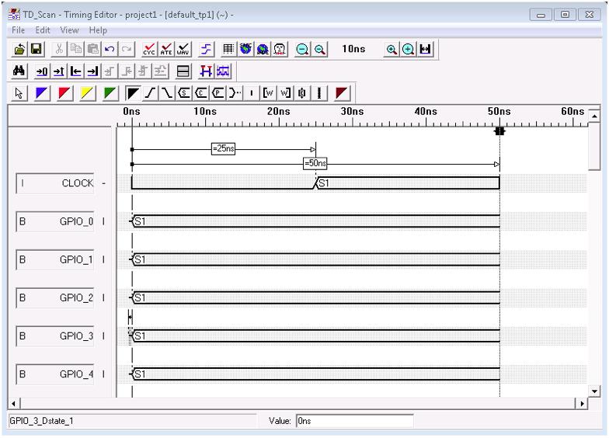
Task: Open the File menu
Action: click(x=15, y=30)
